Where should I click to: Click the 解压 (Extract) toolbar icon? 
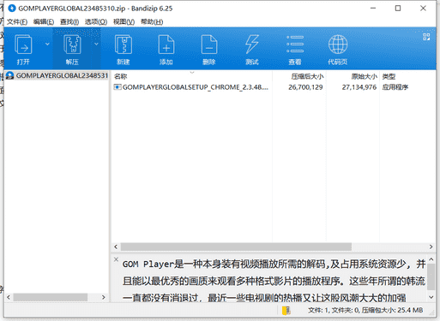(72, 45)
